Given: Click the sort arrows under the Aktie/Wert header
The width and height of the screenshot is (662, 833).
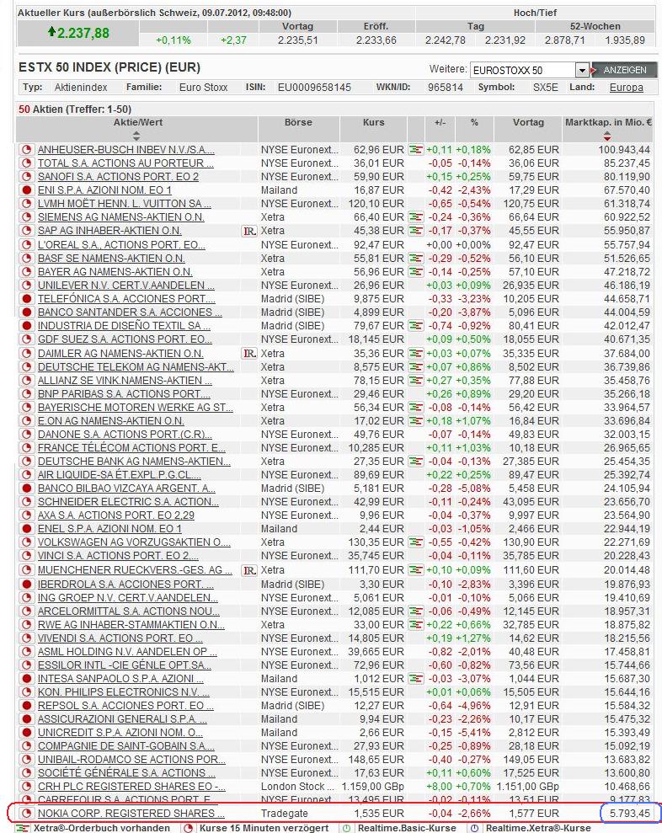Looking at the screenshot, I should (x=136, y=136).
